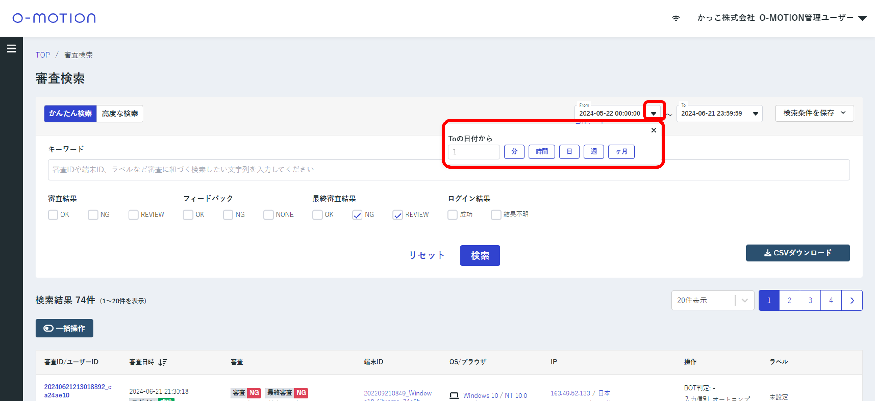Click the 審査日時 sort icon
This screenshot has height=401, width=875.
point(163,362)
